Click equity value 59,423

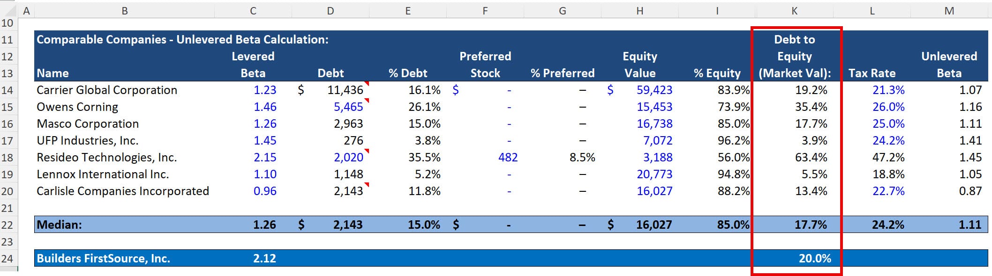654,90
